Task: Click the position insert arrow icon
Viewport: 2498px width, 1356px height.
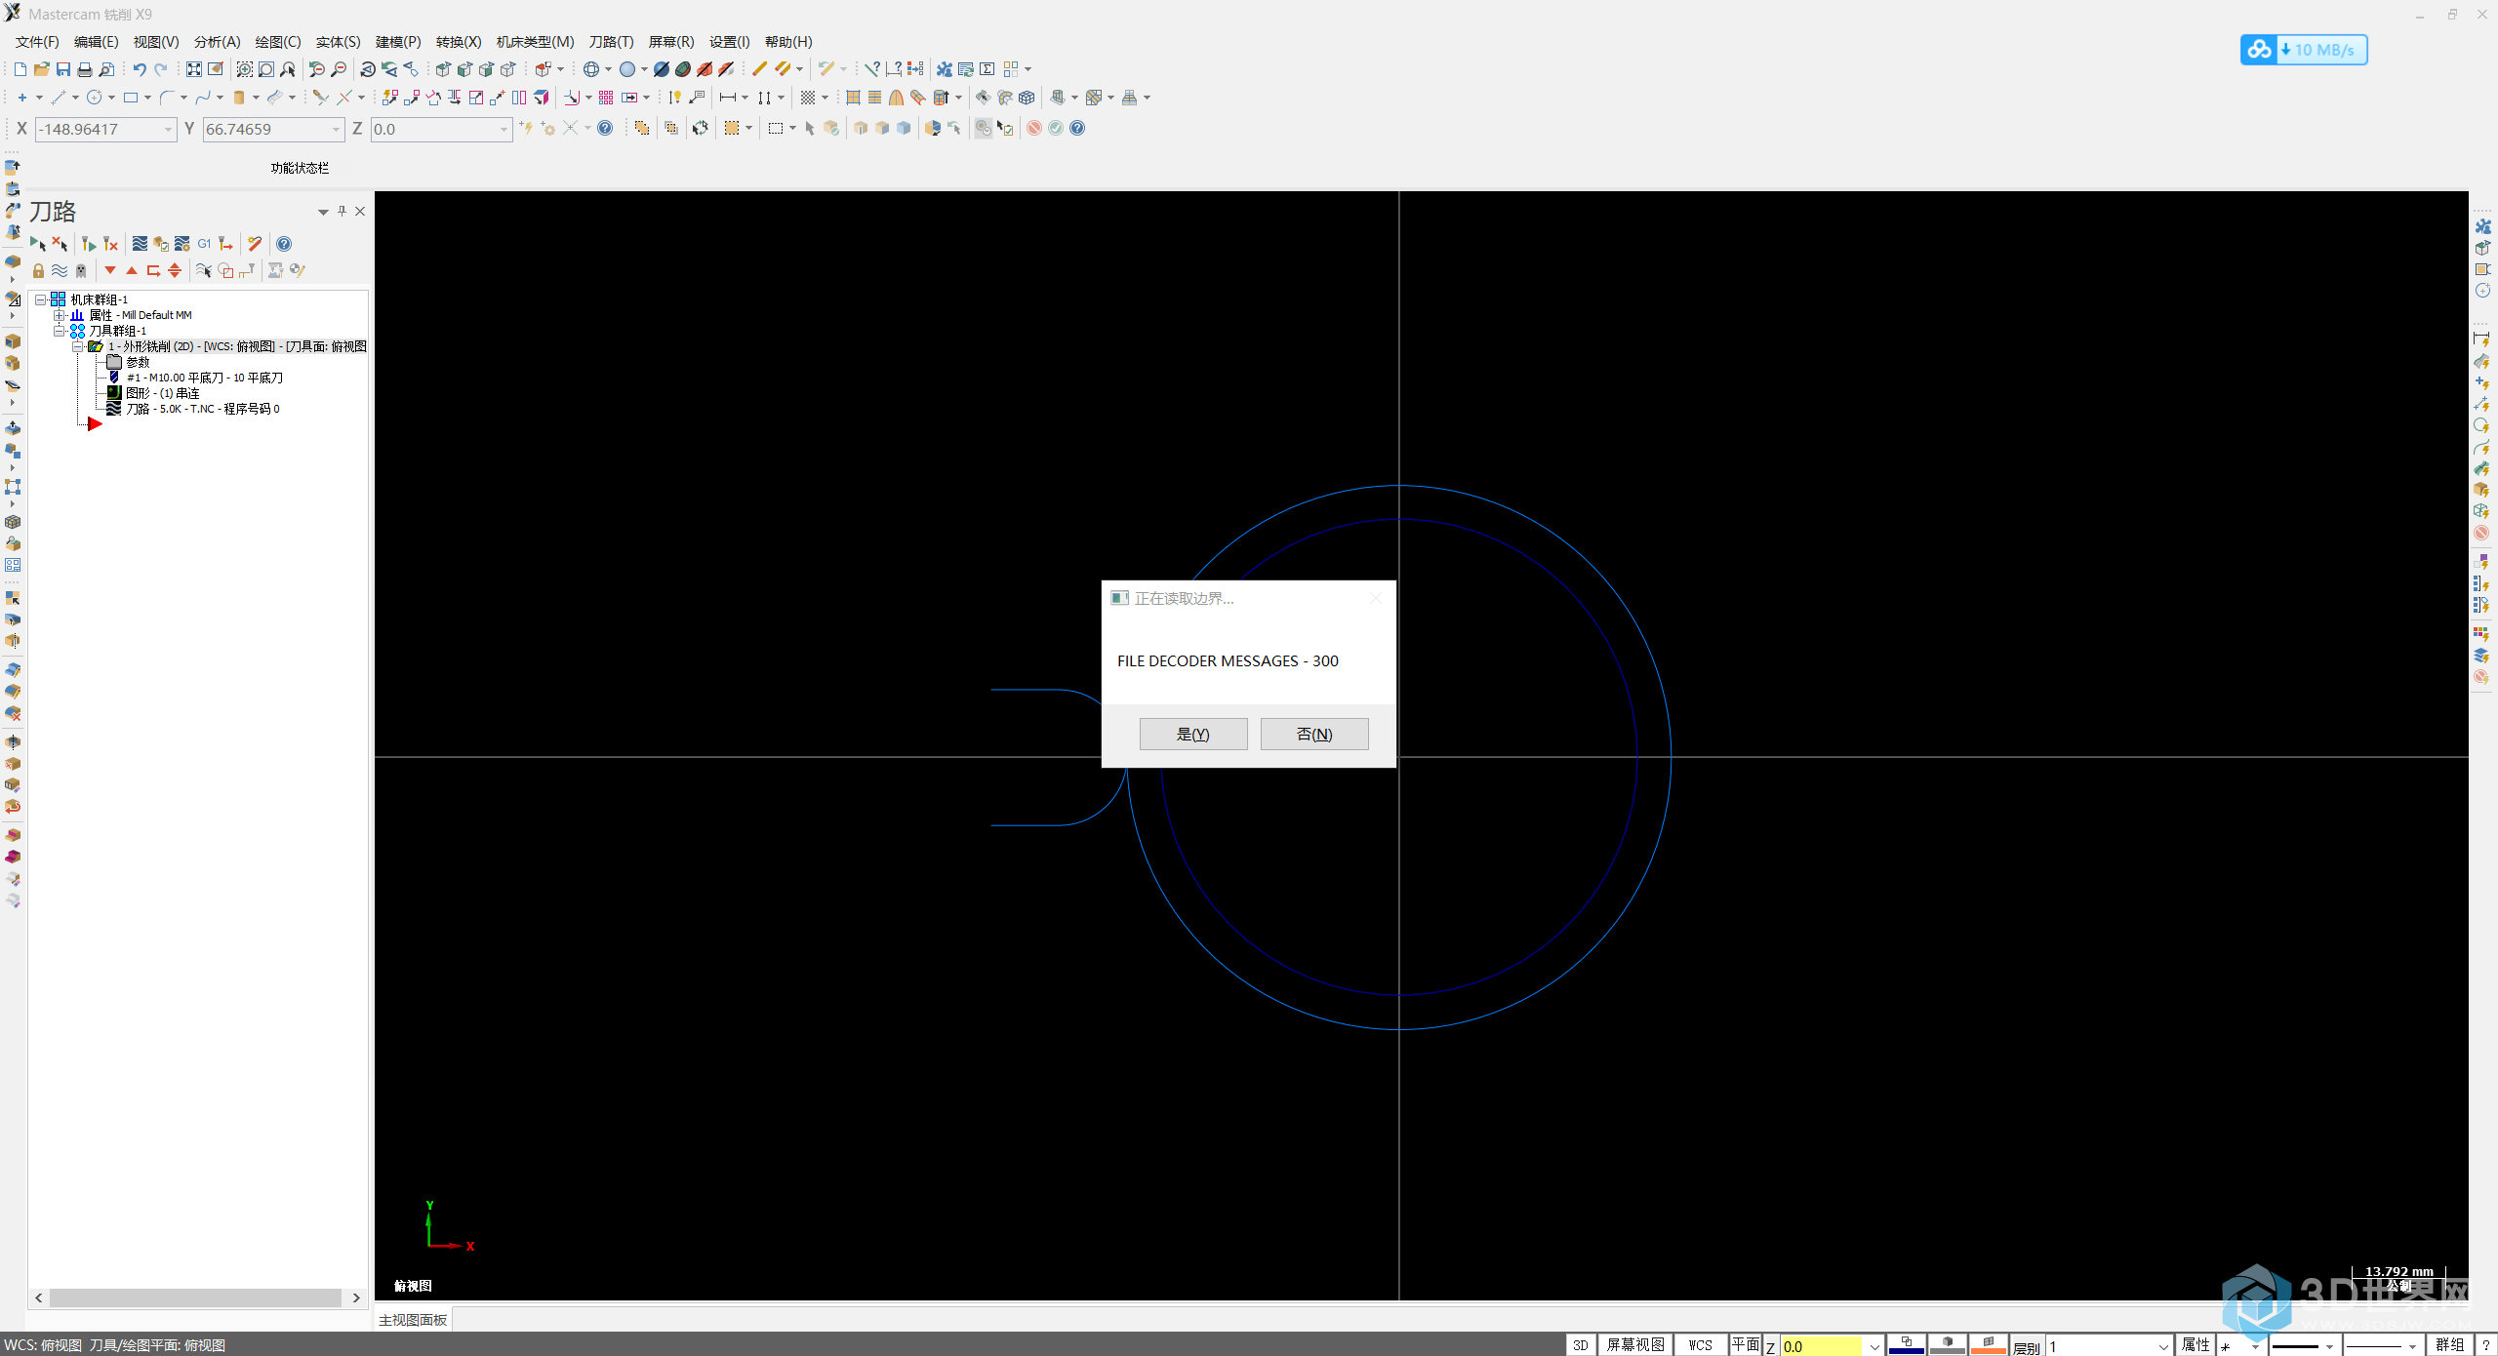Action: 153,271
